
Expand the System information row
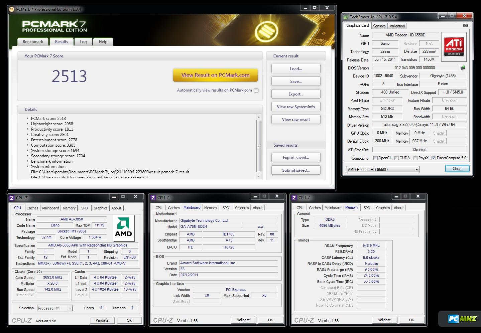27,166
